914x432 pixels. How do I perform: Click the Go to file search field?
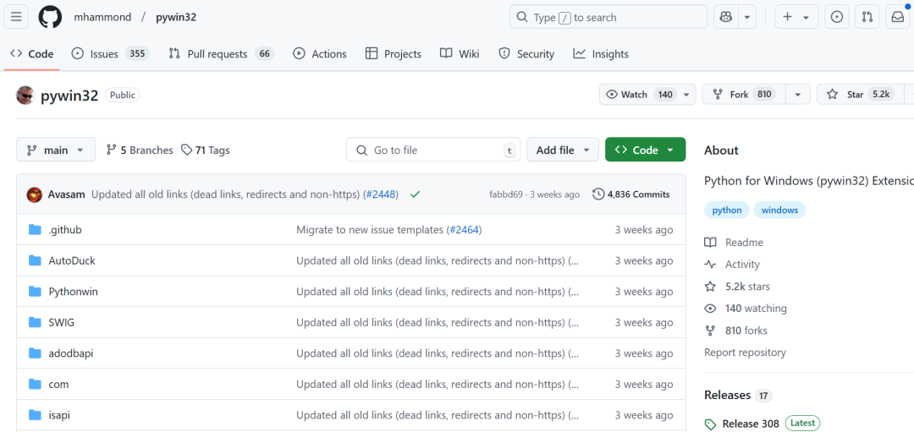click(x=433, y=150)
